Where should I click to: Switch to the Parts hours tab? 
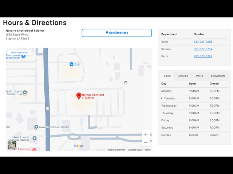(200, 76)
